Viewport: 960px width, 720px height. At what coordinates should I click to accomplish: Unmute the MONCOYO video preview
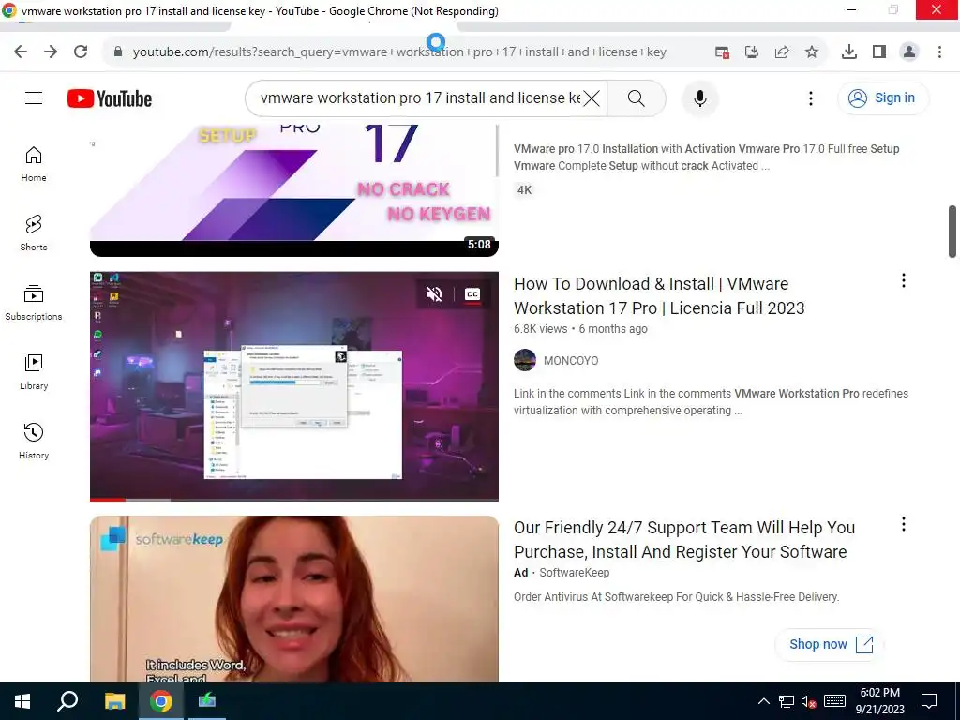(434, 293)
